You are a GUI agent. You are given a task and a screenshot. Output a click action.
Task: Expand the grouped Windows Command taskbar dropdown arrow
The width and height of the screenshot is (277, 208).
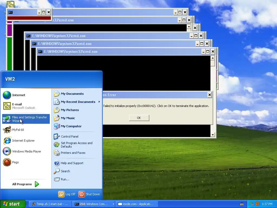[x=113, y=204]
